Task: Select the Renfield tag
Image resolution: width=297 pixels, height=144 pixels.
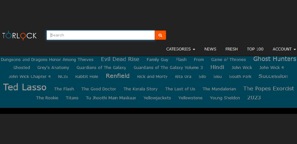Action: (x=118, y=76)
